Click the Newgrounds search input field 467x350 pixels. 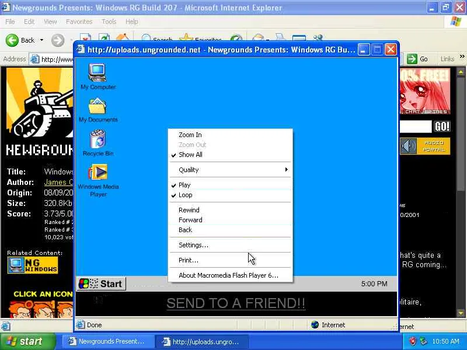click(416, 127)
